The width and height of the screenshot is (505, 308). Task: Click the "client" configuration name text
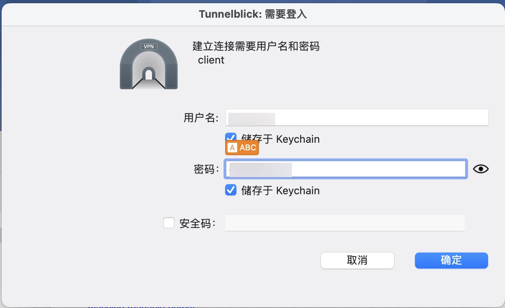pyautogui.click(x=211, y=60)
